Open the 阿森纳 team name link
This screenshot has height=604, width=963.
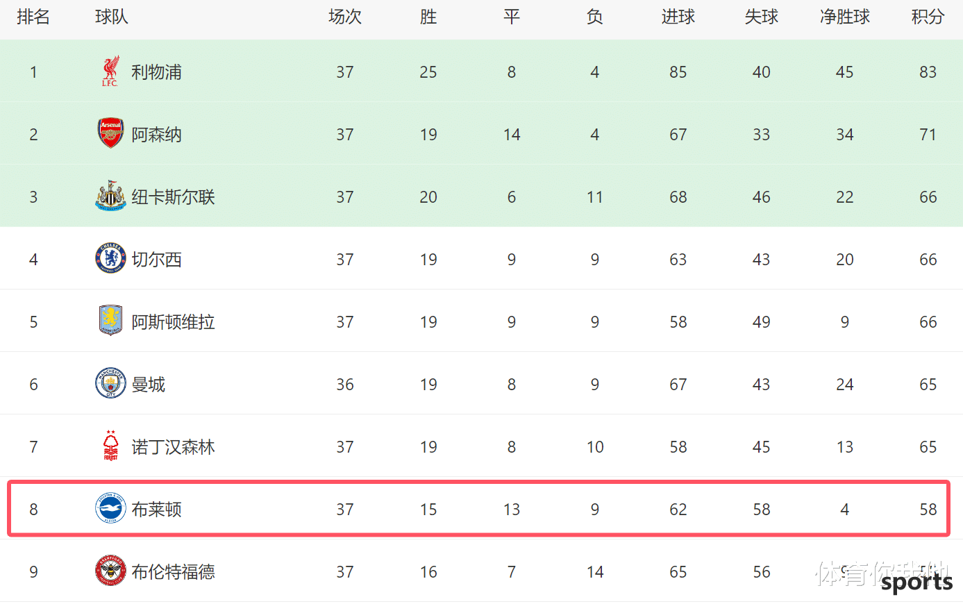pyautogui.click(x=157, y=135)
